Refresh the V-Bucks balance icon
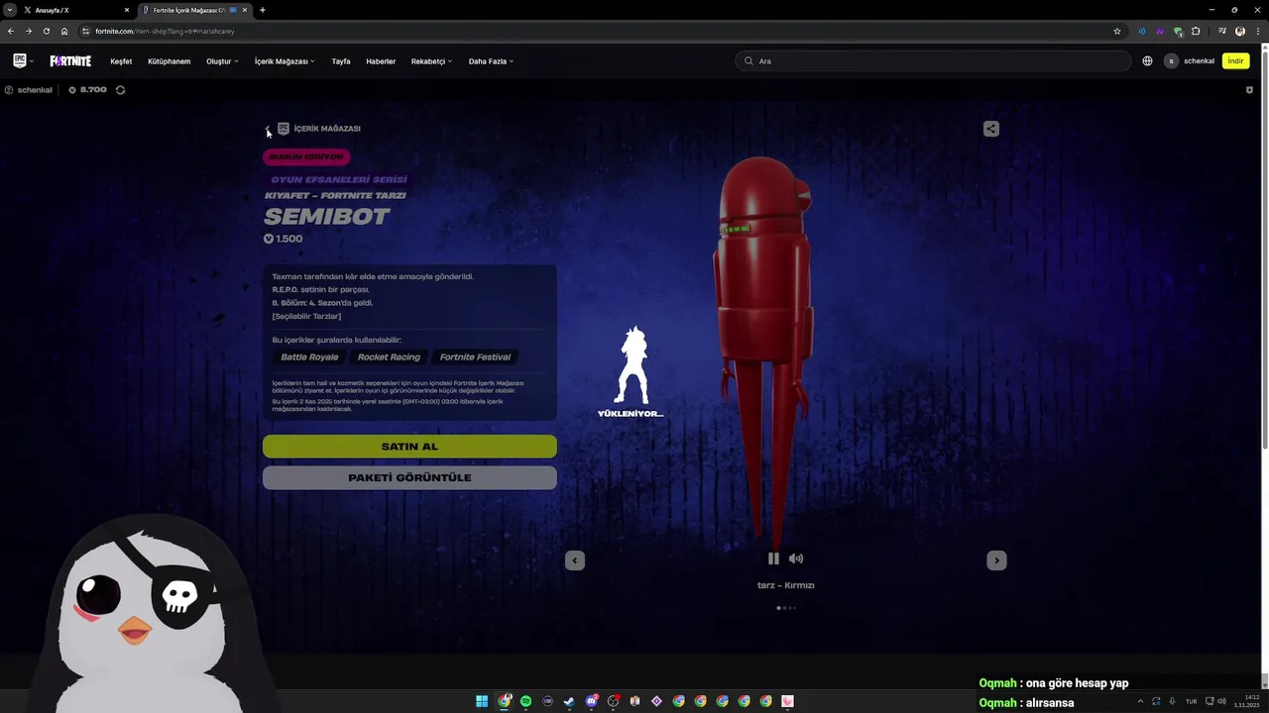The height and width of the screenshot is (713, 1269). point(120,90)
